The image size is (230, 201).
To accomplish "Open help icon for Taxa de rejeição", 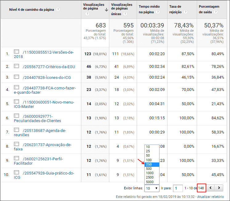I will coord(186,12).
